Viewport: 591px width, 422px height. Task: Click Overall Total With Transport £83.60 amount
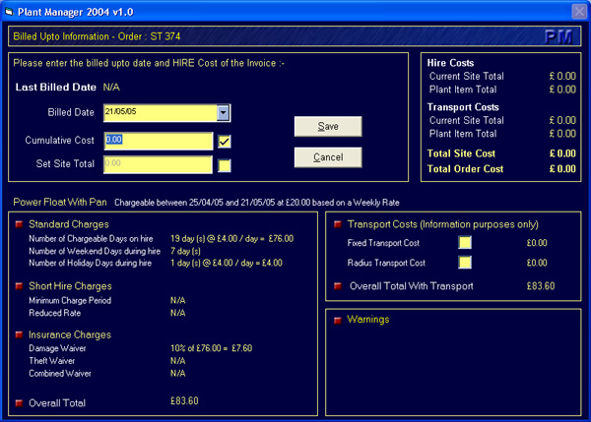[541, 286]
